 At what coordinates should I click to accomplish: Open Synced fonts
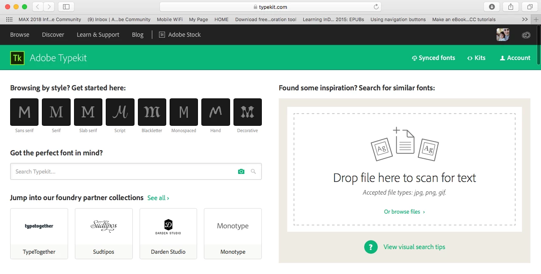pyautogui.click(x=434, y=58)
